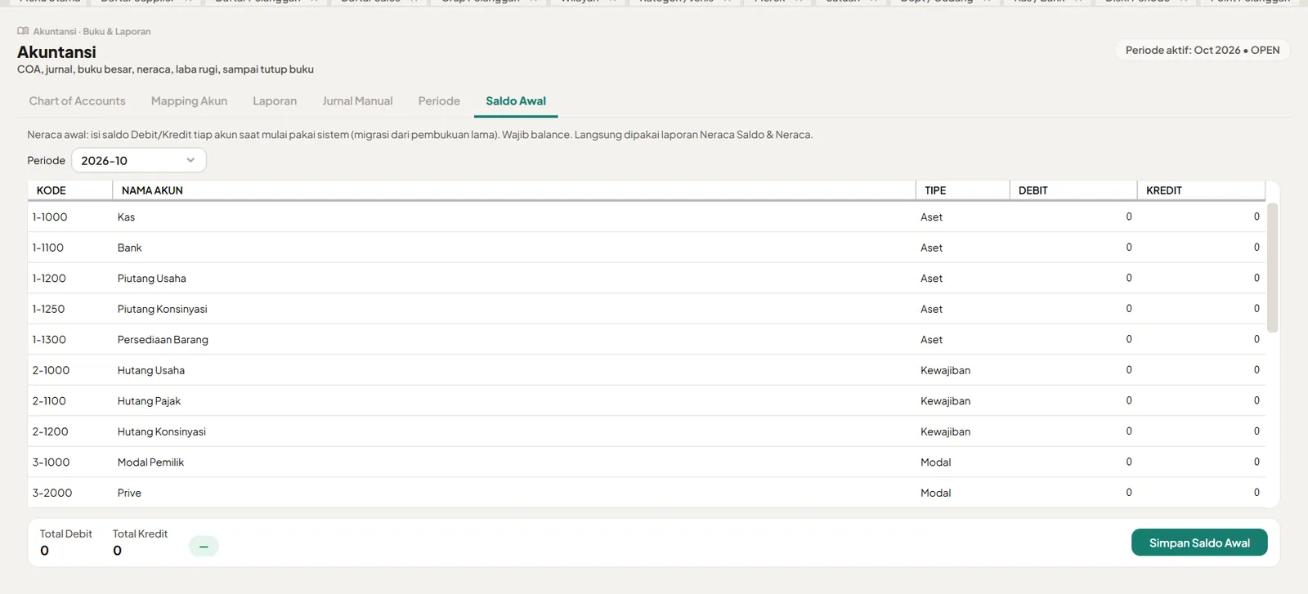This screenshot has width=1308, height=594.
Task: Click account name Modal Pemilik
Action: point(150,462)
